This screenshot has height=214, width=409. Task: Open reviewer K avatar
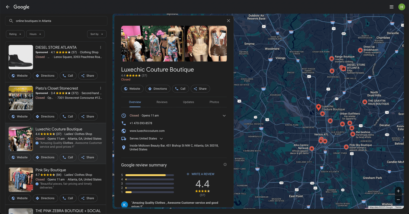(x=124, y=205)
